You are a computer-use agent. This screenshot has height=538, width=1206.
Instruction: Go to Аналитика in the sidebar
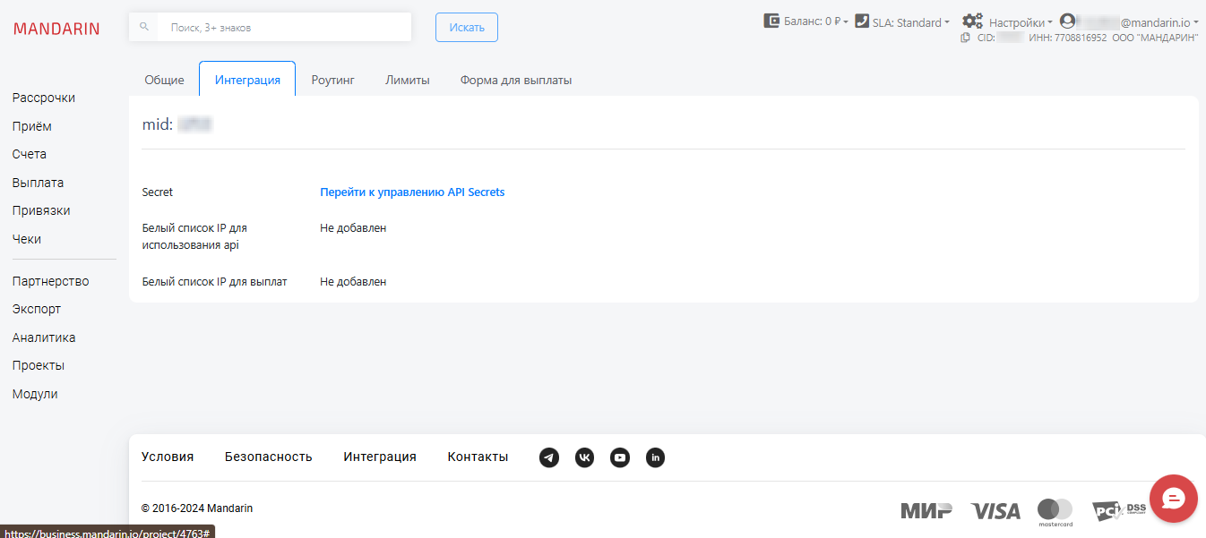click(x=44, y=337)
